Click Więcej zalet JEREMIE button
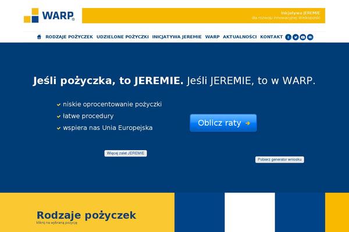The height and width of the screenshot is (232, 349). point(126,153)
